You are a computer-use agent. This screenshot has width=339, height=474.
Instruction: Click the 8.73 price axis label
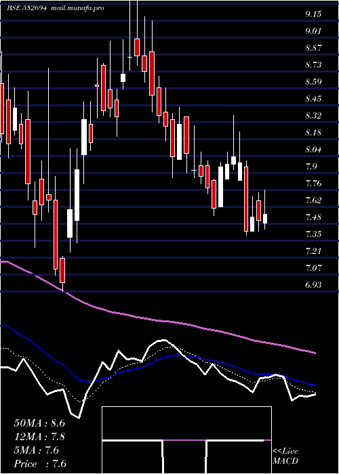pyautogui.click(x=313, y=65)
